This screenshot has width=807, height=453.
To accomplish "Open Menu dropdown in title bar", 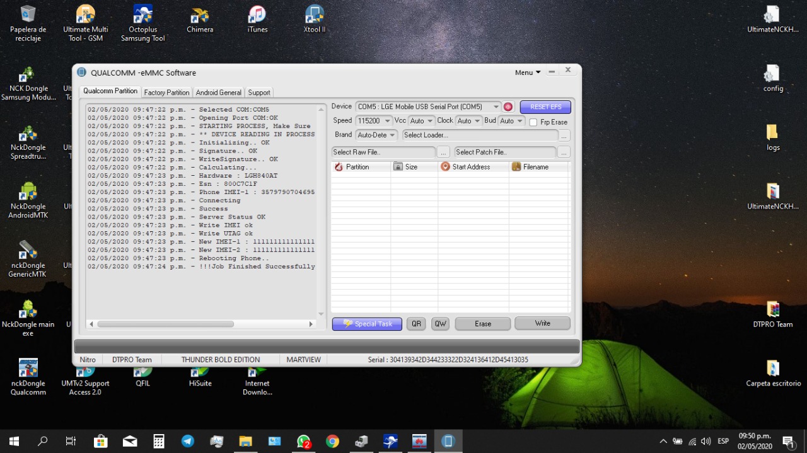I will pos(528,72).
